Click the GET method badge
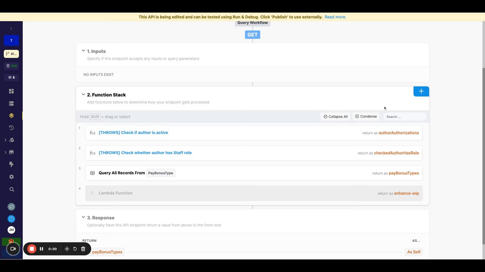This screenshot has width=485, height=272. pos(252,35)
